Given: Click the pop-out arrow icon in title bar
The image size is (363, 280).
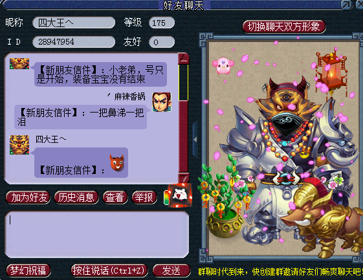Looking at the screenshot, I should 346,5.
